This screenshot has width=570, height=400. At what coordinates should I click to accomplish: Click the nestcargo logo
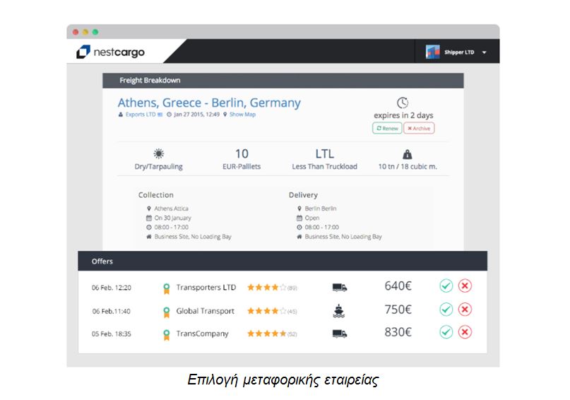[110, 52]
